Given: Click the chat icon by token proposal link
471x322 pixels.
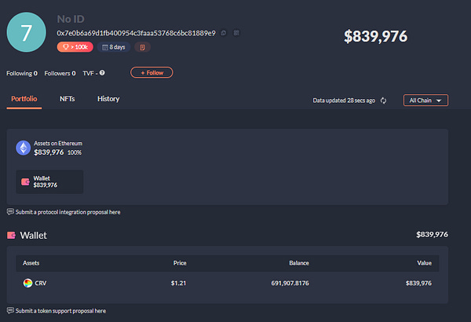Looking at the screenshot, I should (x=10, y=310).
